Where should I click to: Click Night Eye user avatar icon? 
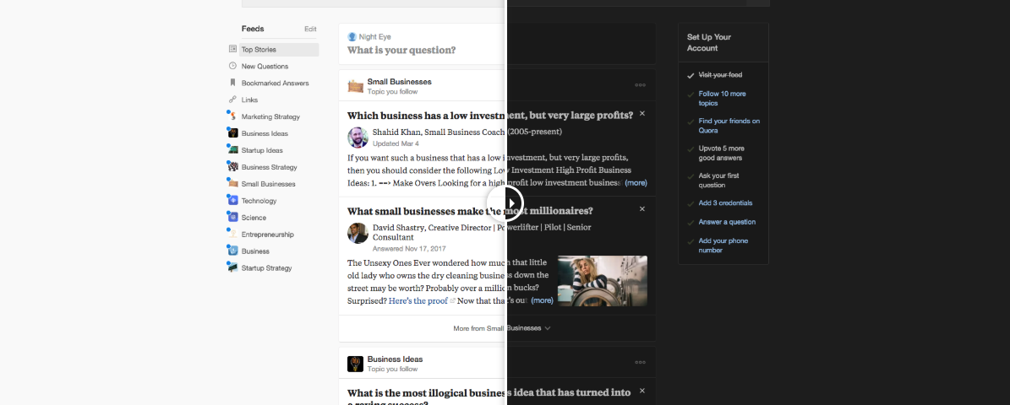click(x=352, y=36)
